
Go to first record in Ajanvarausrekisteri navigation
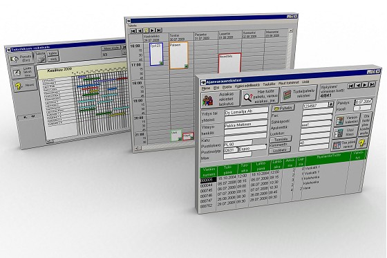pos(351,86)
